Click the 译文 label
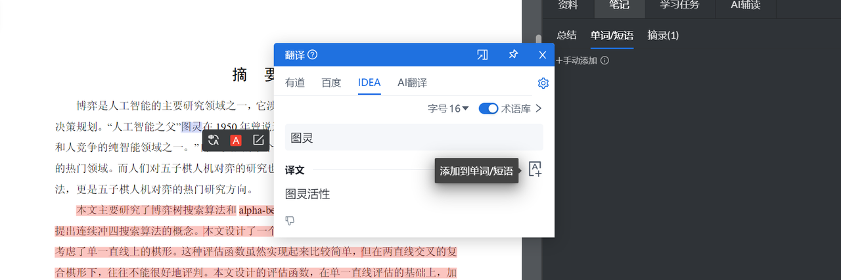This screenshot has width=841, height=280. 295,170
